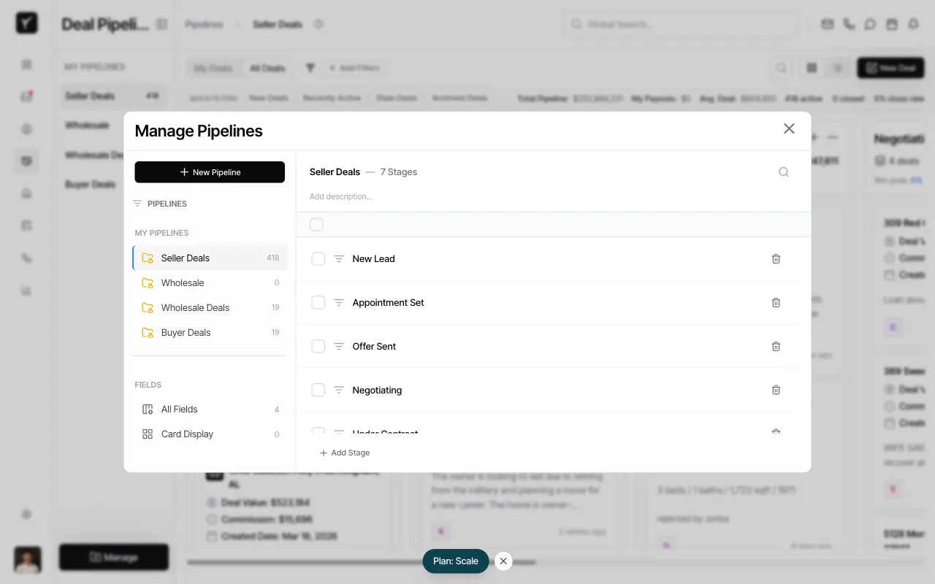Screen dimensions: 935x584
Task: Open the calendar icon in the top bar
Action: (x=892, y=24)
